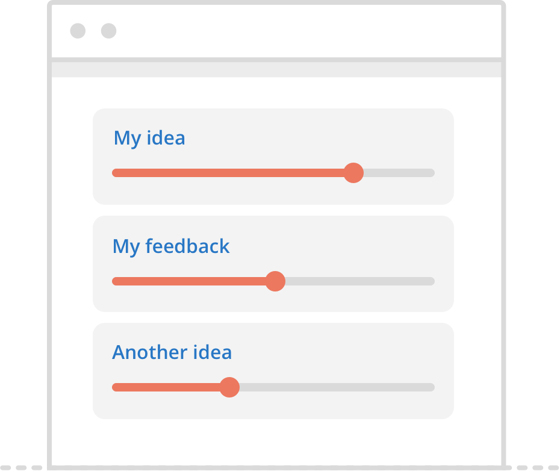This screenshot has width=560, height=471.
Task: Click the window title bar area
Action: point(276,31)
